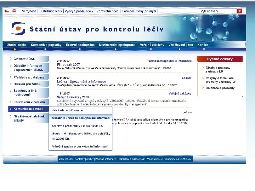Open Léčiva category link beside 2.11.2007 article
The width and height of the screenshot is (255, 191).
(186, 78)
